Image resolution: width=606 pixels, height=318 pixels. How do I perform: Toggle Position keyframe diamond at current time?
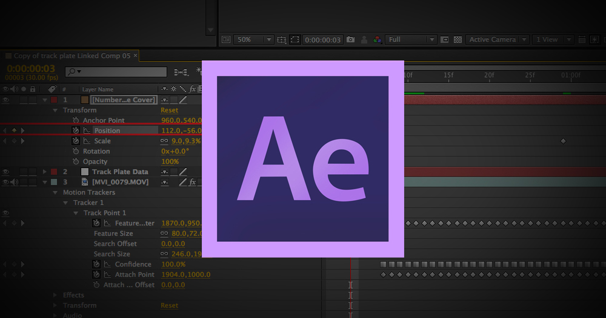point(14,131)
